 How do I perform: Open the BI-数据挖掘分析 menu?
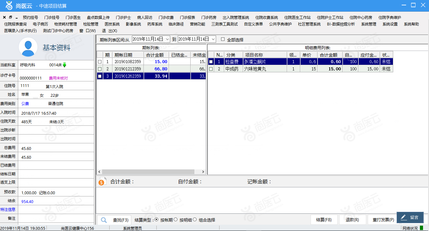(x=341, y=24)
